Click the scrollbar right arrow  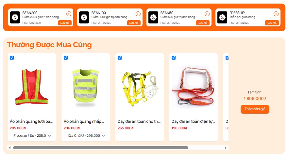pyautogui.click(x=226, y=148)
